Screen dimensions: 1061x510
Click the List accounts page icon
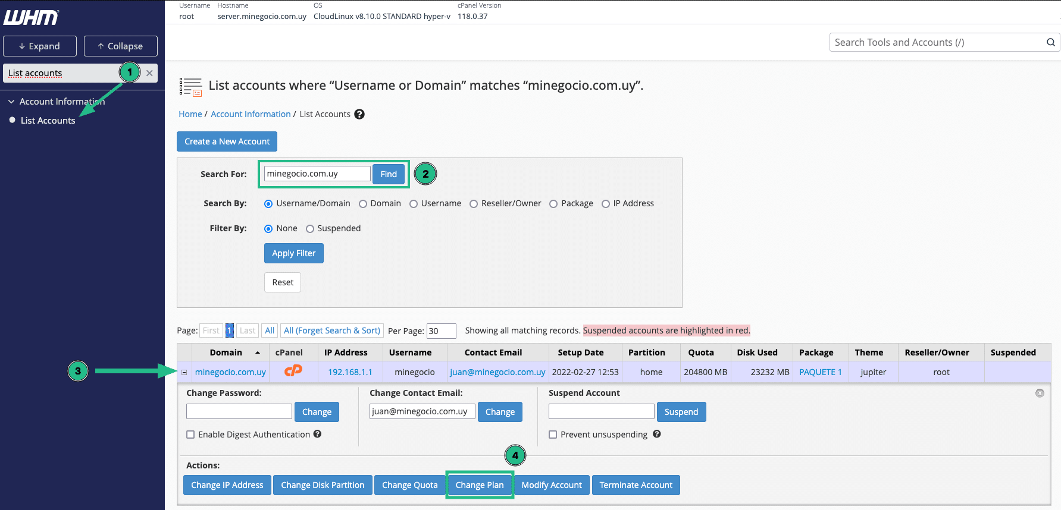(x=190, y=87)
